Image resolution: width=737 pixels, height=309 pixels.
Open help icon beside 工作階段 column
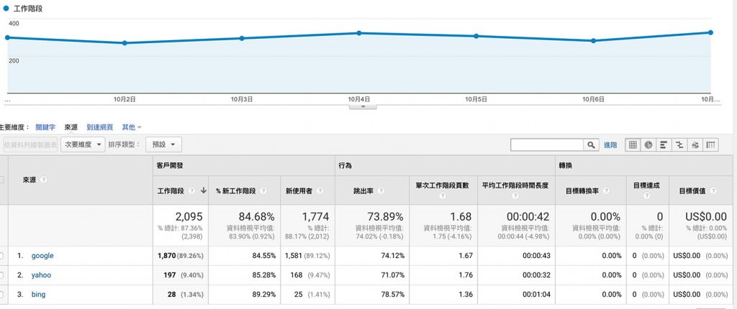click(x=191, y=190)
